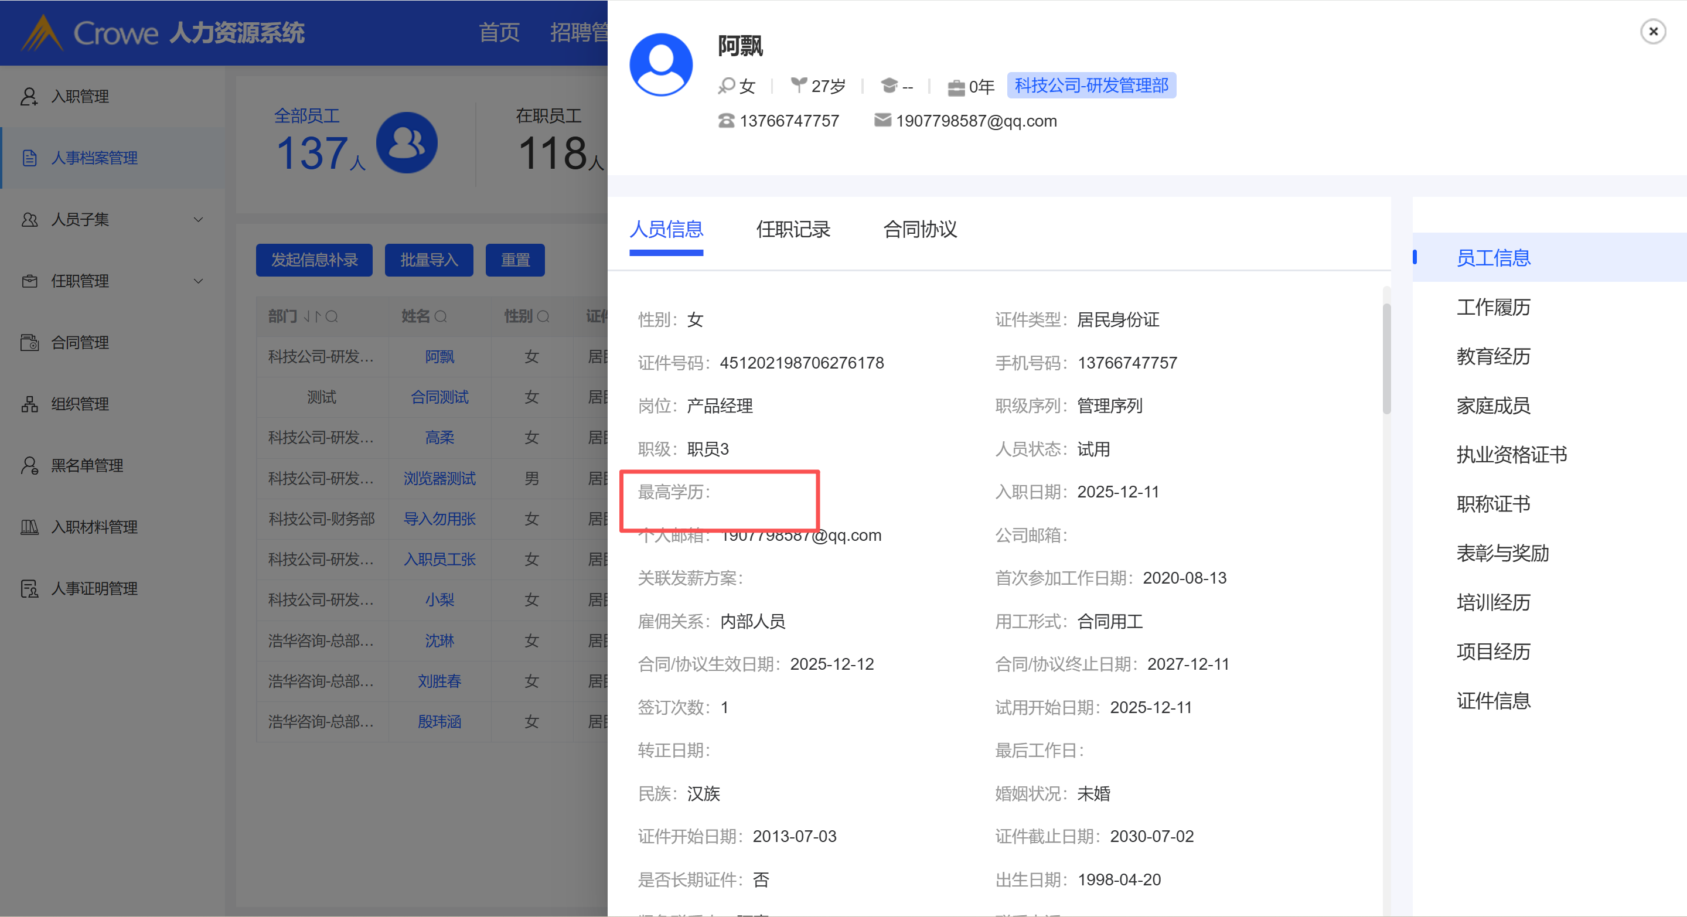
Task: Click the 批量导入 button
Action: pyautogui.click(x=428, y=260)
